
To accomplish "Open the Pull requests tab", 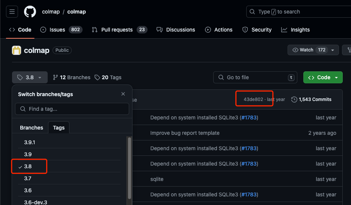I will [119, 30].
